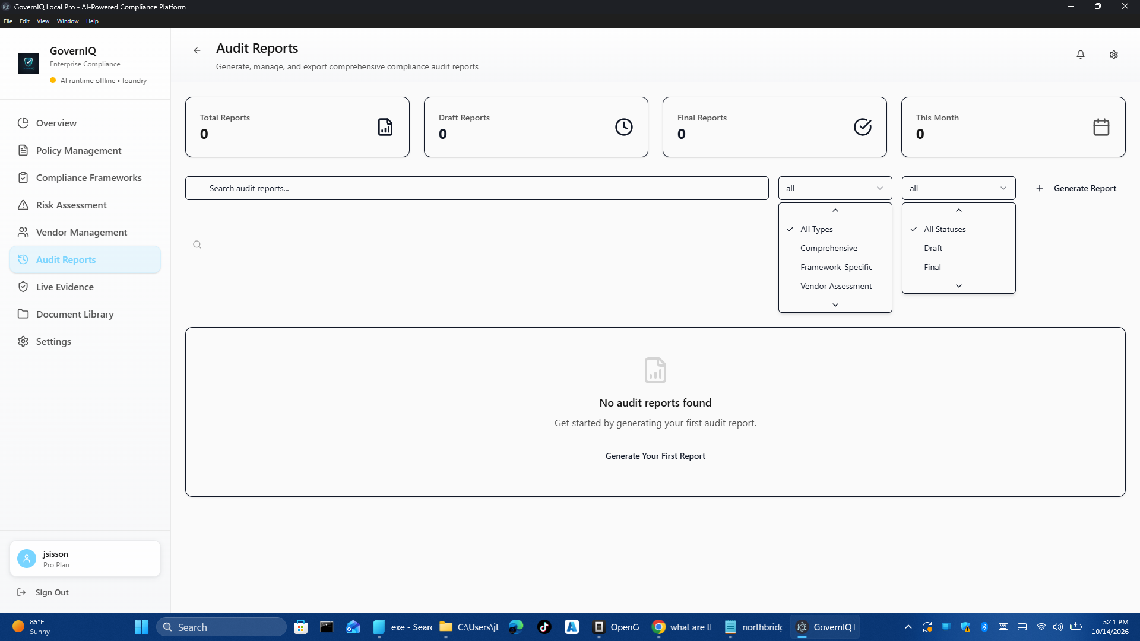Click the Total Reports document chart icon
Screen dimensions: 1140x641
(385, 127)
